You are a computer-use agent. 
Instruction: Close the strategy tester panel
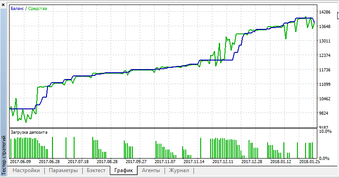coord(3,5)
